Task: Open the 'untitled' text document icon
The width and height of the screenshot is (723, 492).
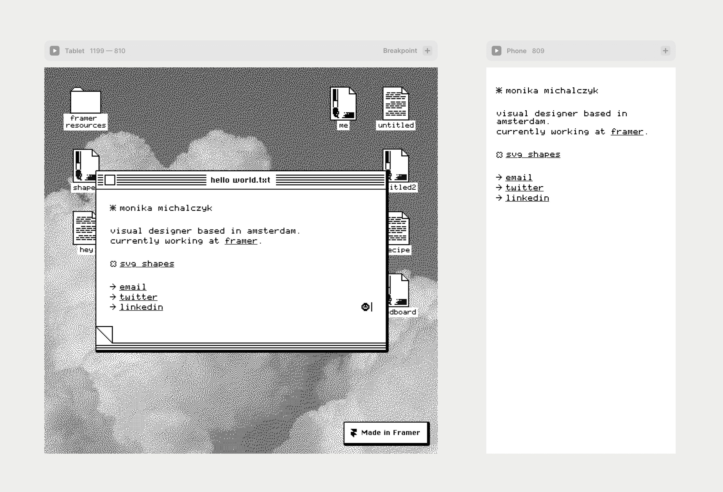Action: click(396, 104)
